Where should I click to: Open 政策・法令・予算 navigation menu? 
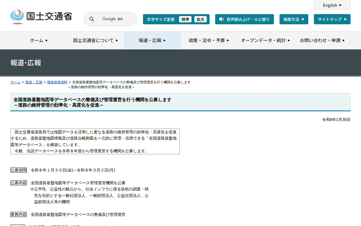(x=209, y=40)
